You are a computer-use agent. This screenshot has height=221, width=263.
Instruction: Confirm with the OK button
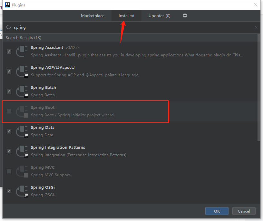(217, 211)
